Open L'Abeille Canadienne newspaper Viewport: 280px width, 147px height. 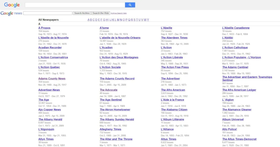236,28
